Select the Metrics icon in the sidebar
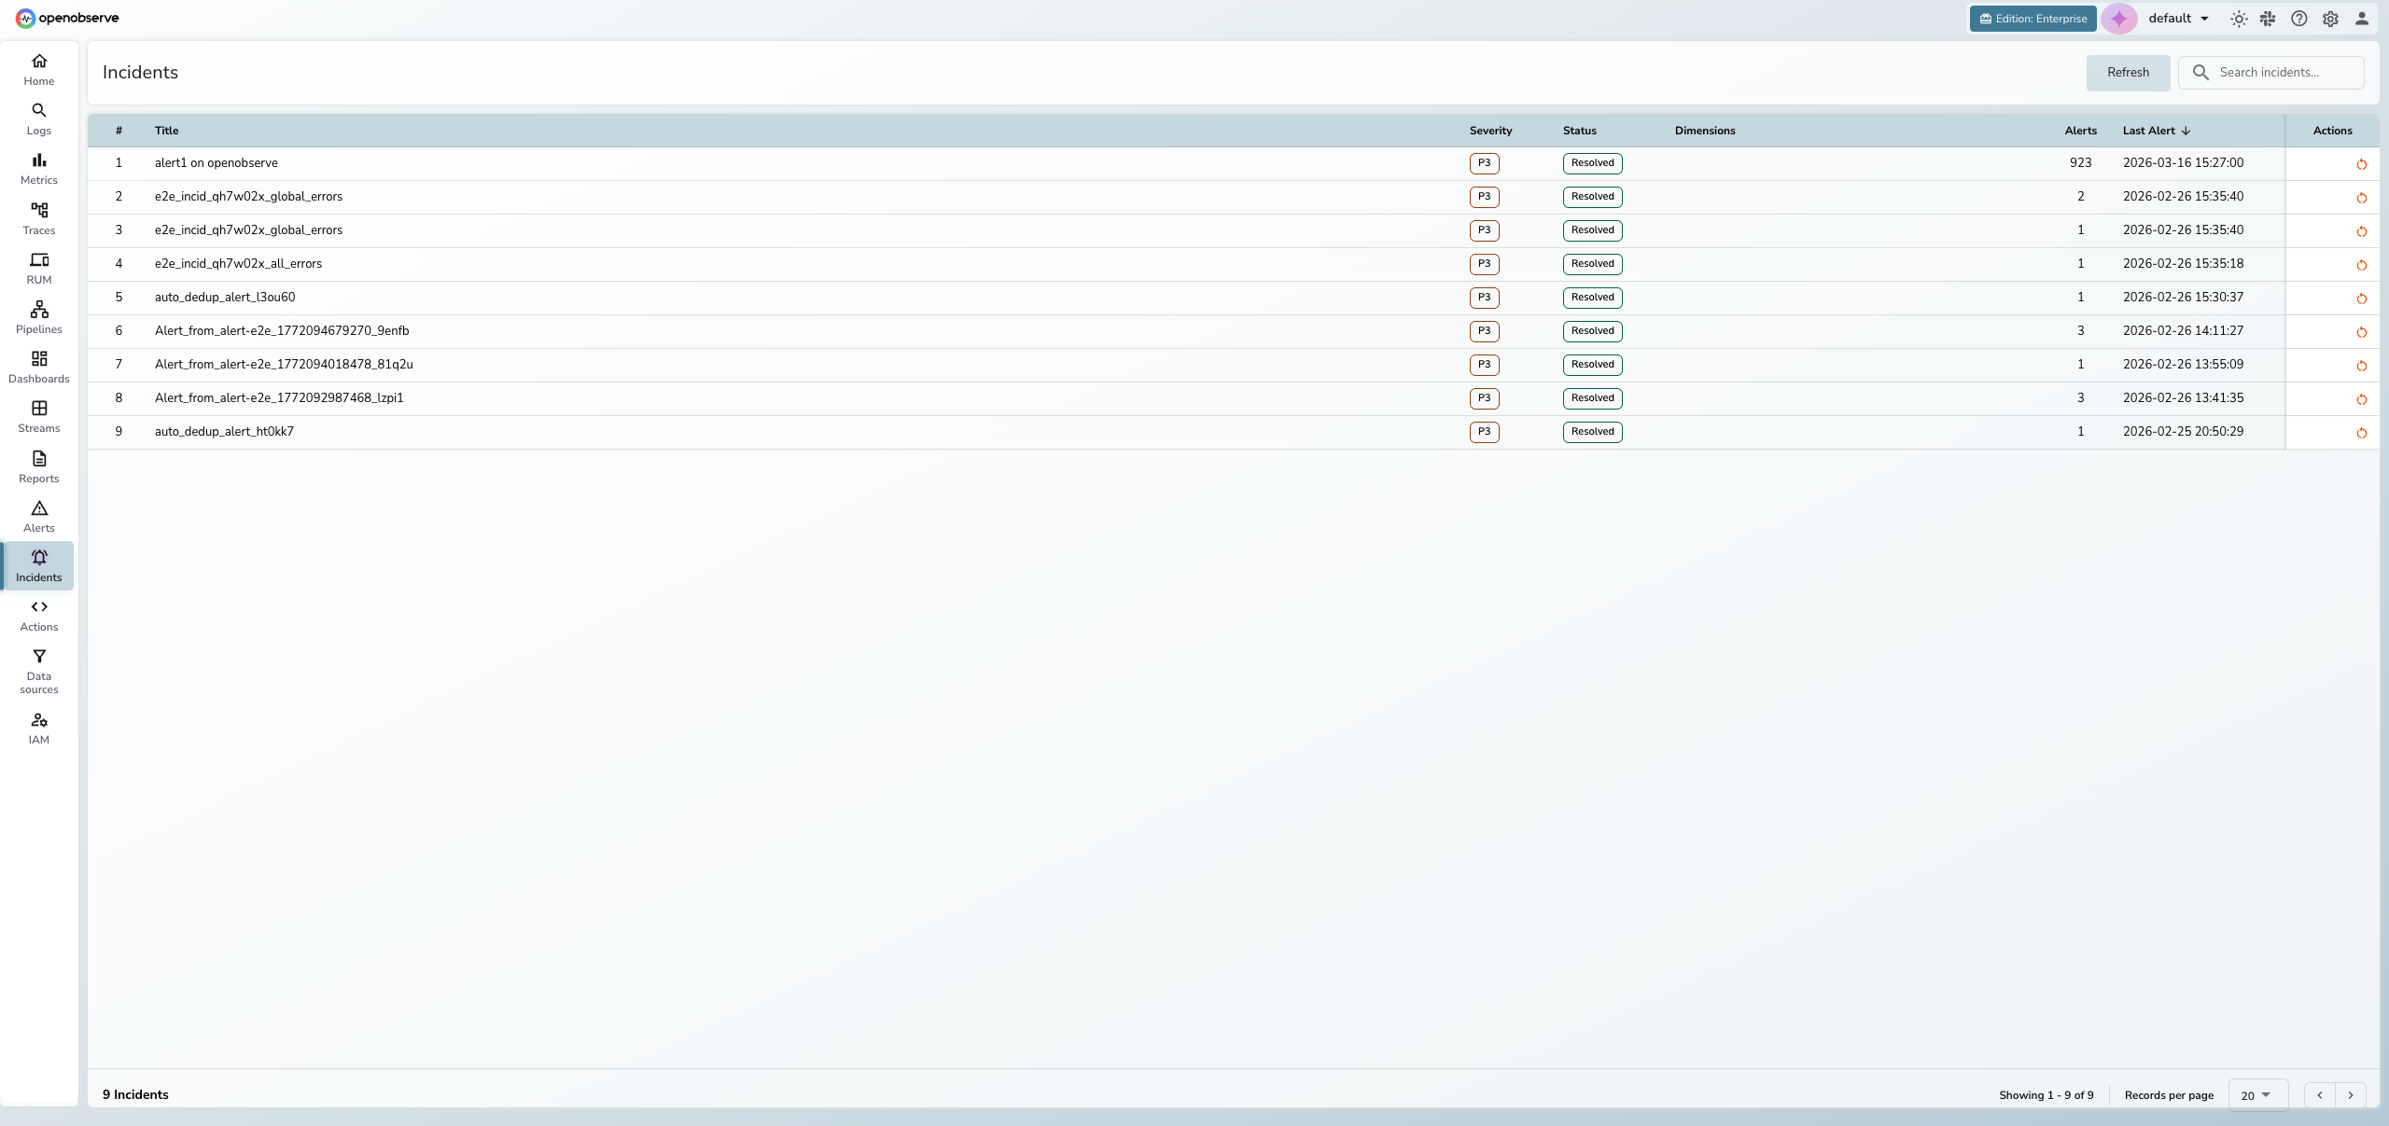This screenshot has width=2389, height=1126. (38, 169)
